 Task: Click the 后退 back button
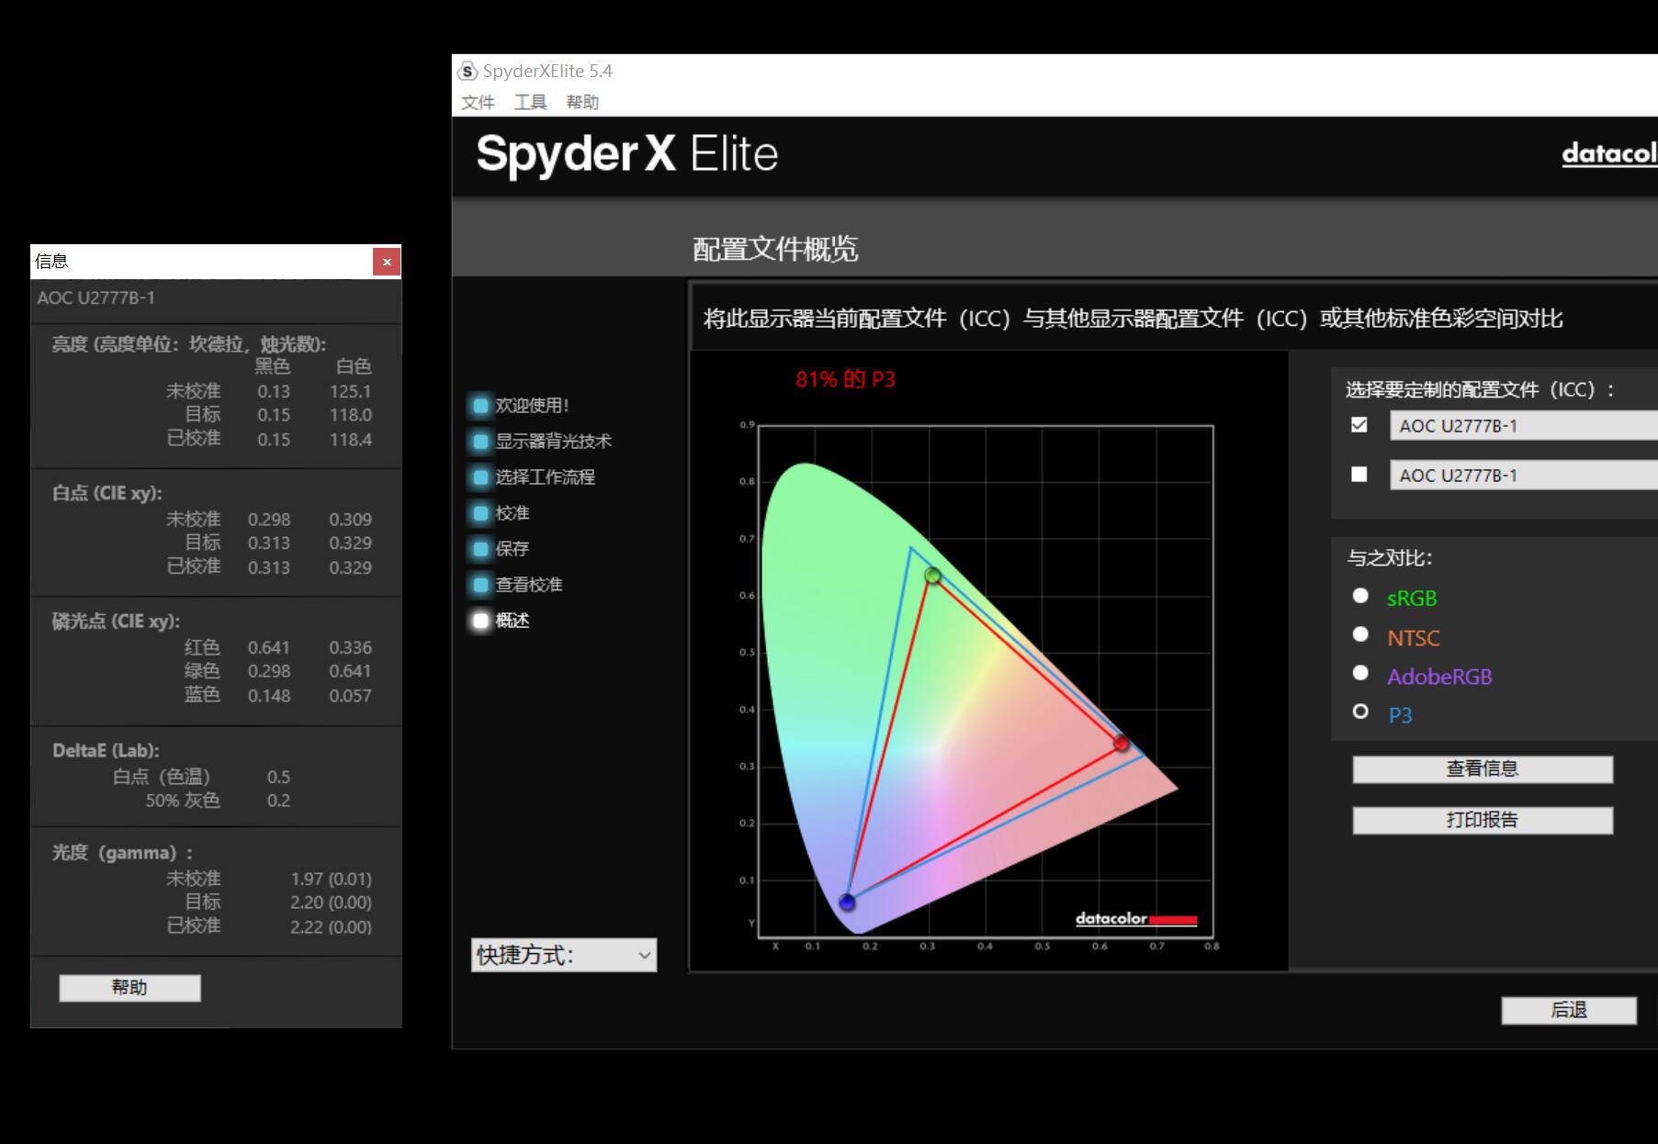tap(1569, 1010)
